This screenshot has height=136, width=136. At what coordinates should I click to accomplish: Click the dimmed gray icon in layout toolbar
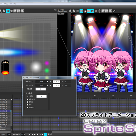point(96,11)
